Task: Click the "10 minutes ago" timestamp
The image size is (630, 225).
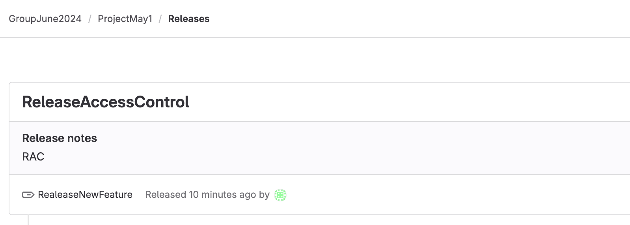Action: [x=222, y=195]
